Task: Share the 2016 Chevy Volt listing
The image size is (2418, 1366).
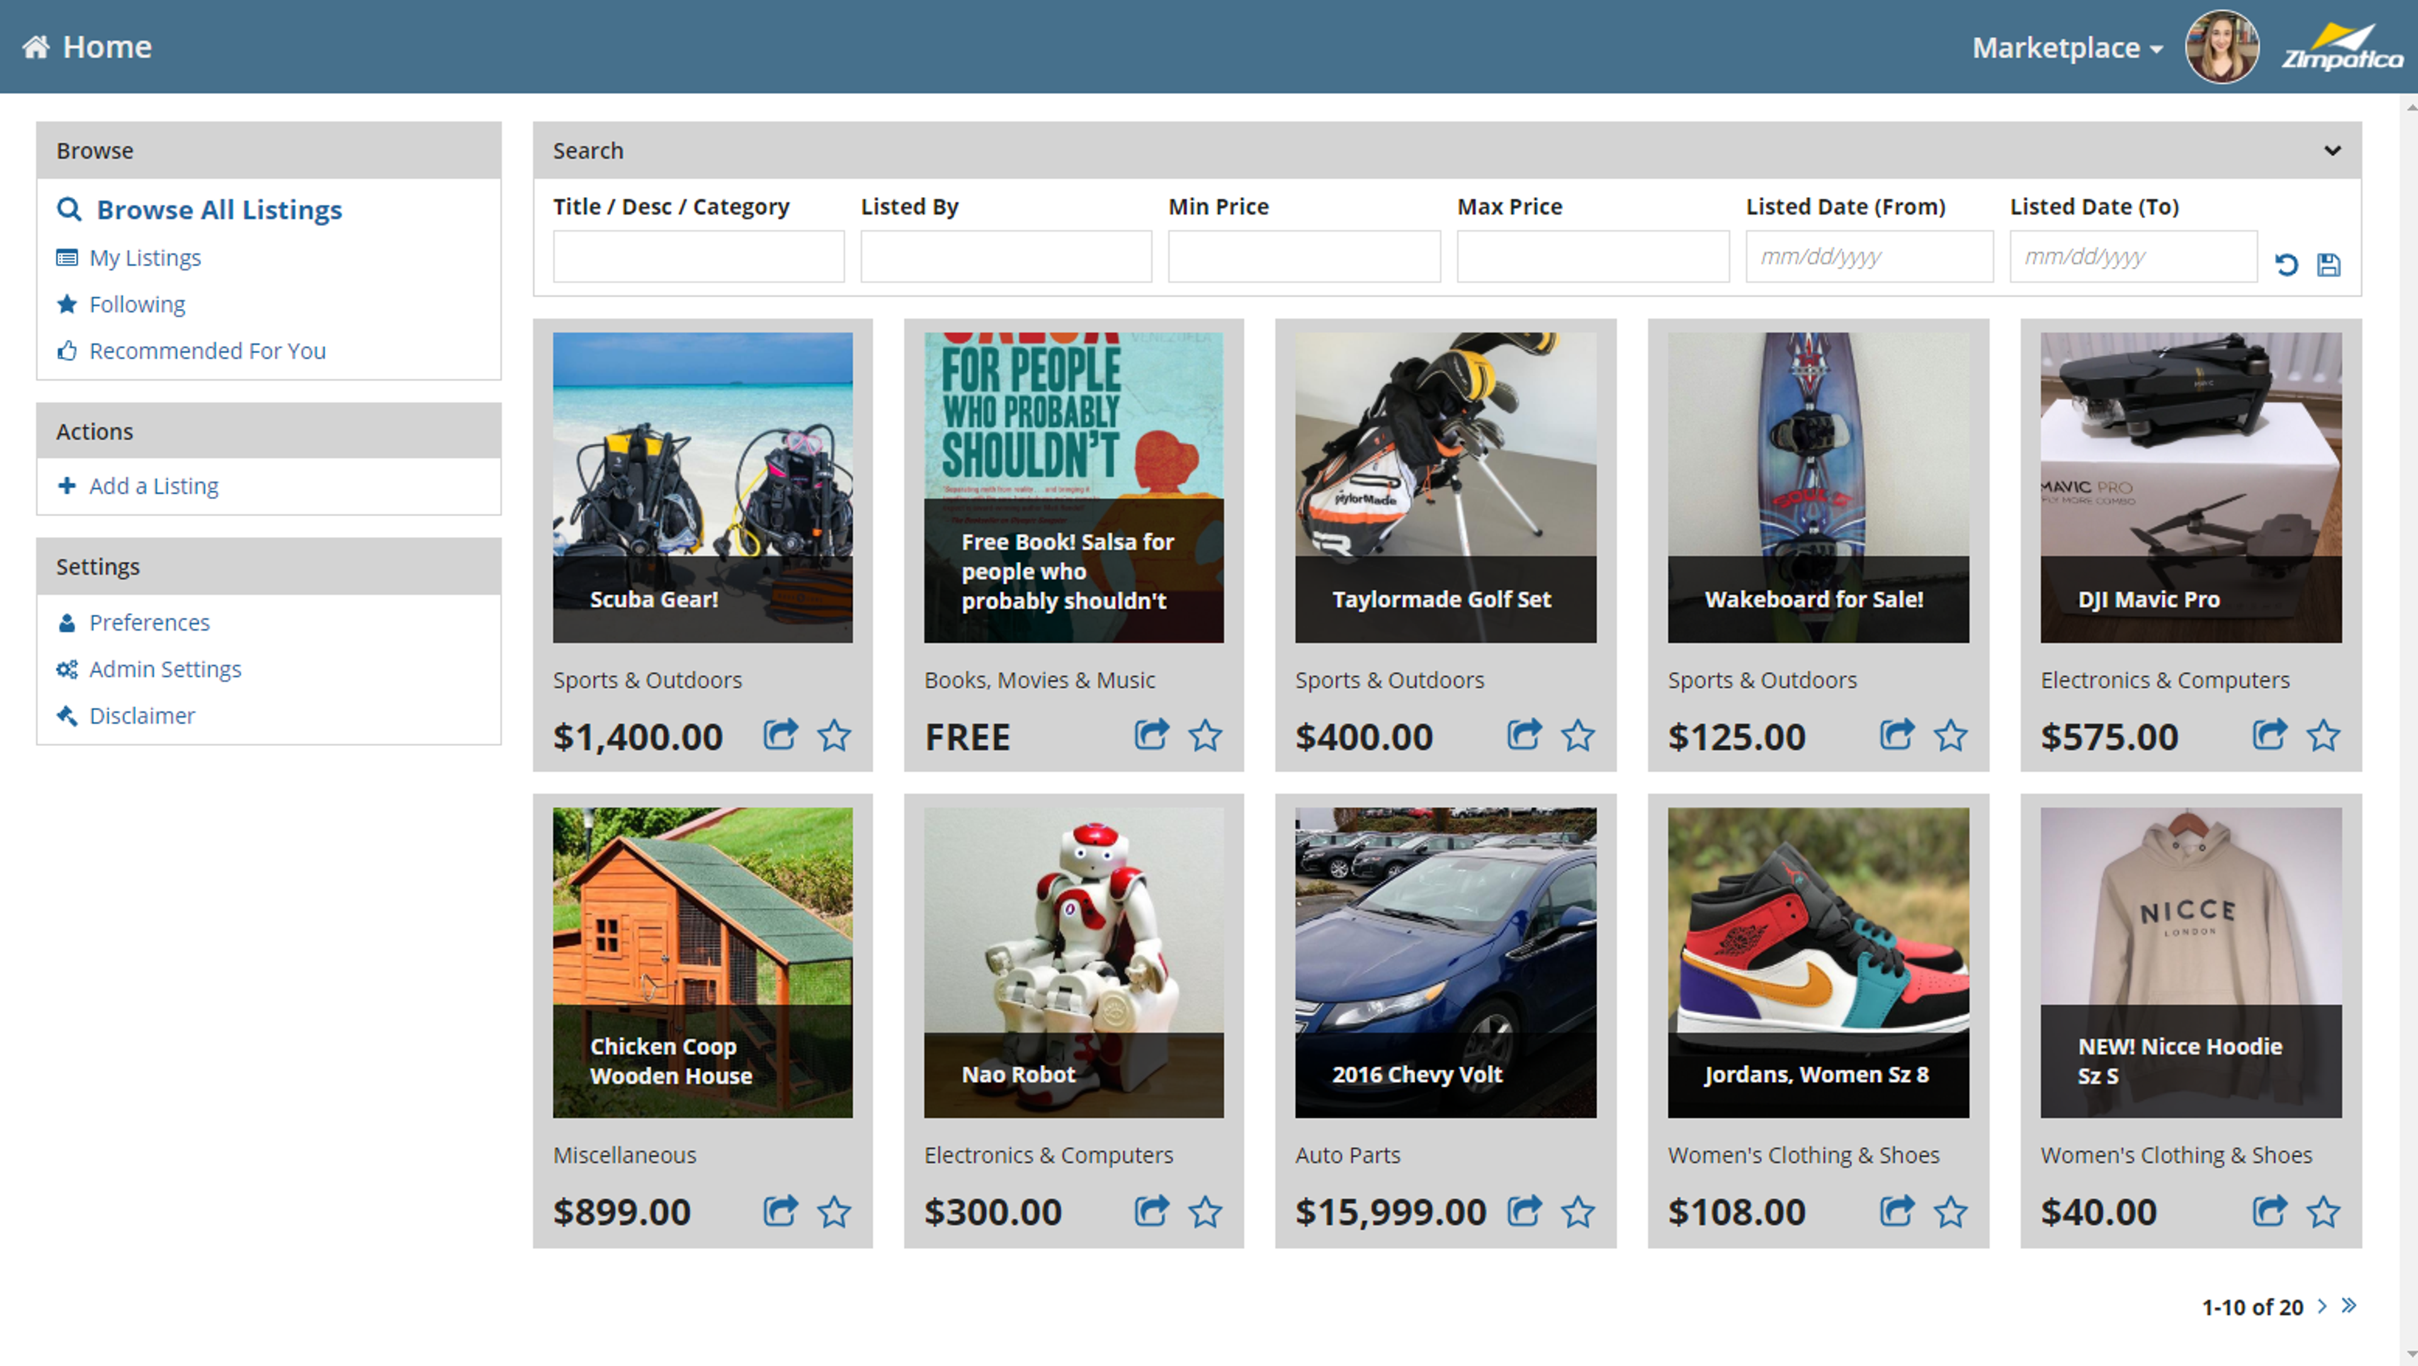Action: tap(1524, 1211)
